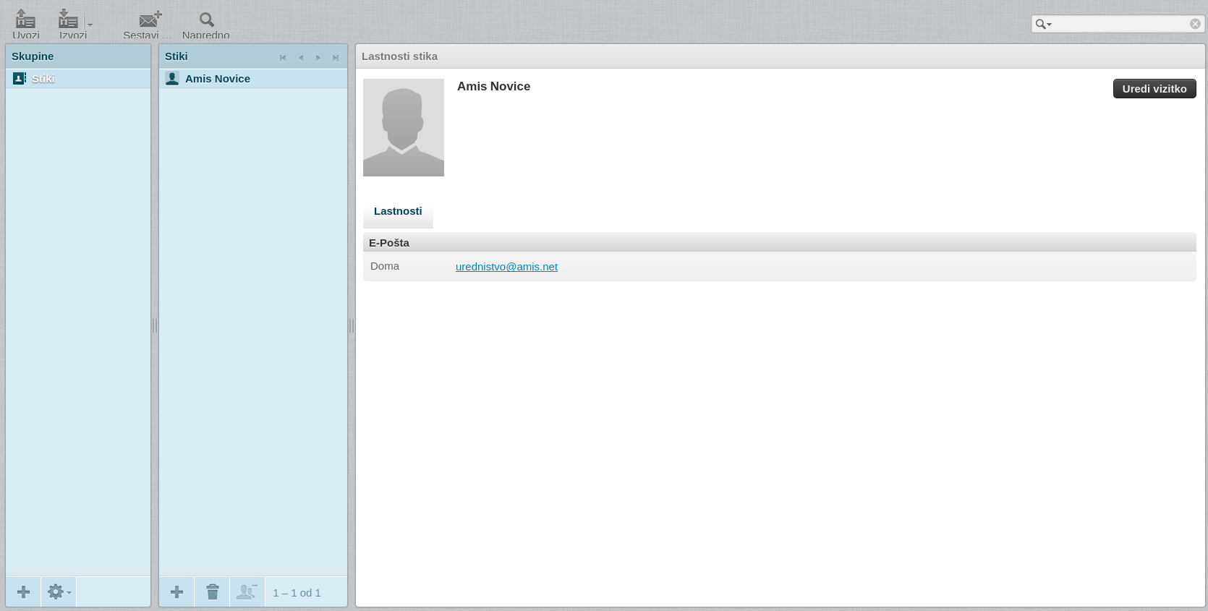Click the Skupine panel header
1208x611 pixels.
click(x=78, y=56)
